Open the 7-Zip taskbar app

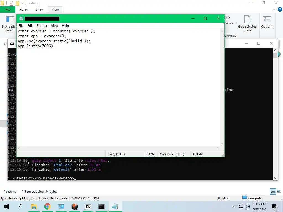click(x=88, y=206)
